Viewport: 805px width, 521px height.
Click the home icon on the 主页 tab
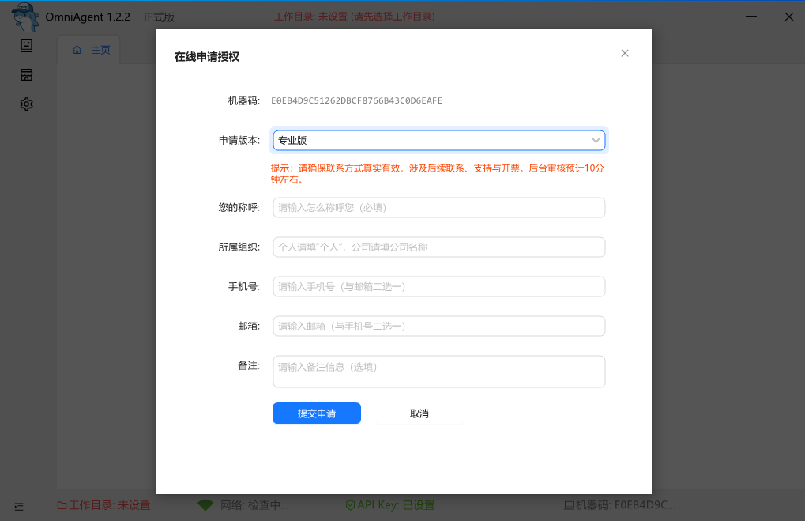(76, 48)
